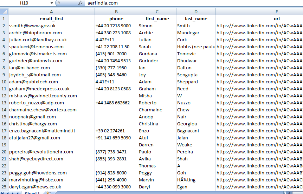Select first name cell Thomas
This screenshot has height=194, width=303.
pyautogui.click(x=157, y=166)
